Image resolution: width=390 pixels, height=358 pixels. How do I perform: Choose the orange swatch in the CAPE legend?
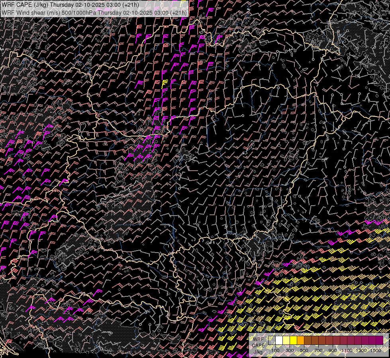[301, 340]
